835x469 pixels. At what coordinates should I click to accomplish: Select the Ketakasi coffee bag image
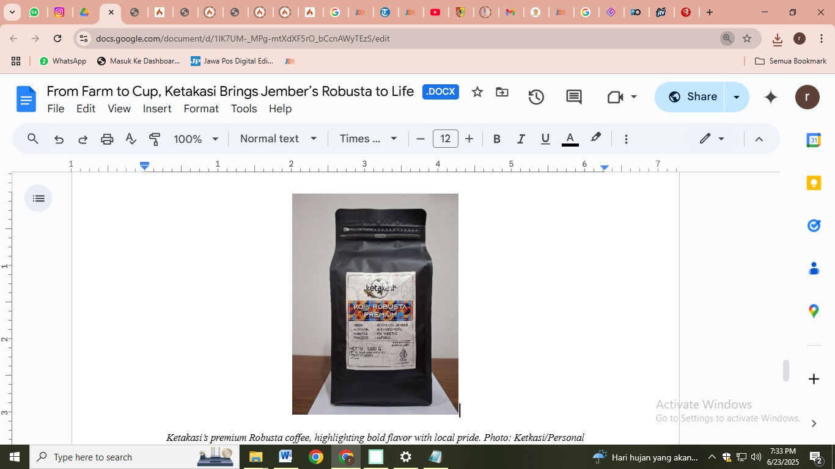click(x=375, y=304)
